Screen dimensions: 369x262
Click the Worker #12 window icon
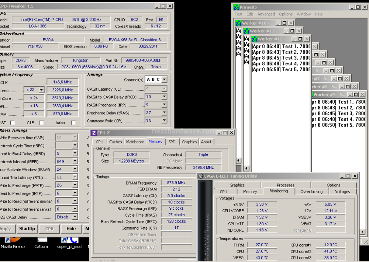click(254, 39)
